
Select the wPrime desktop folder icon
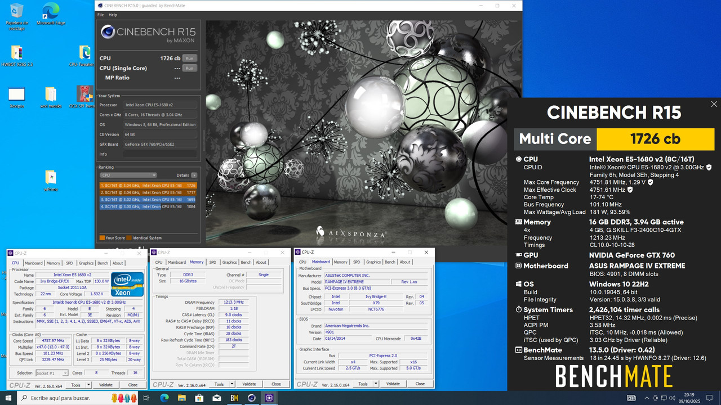pos(51,180)
